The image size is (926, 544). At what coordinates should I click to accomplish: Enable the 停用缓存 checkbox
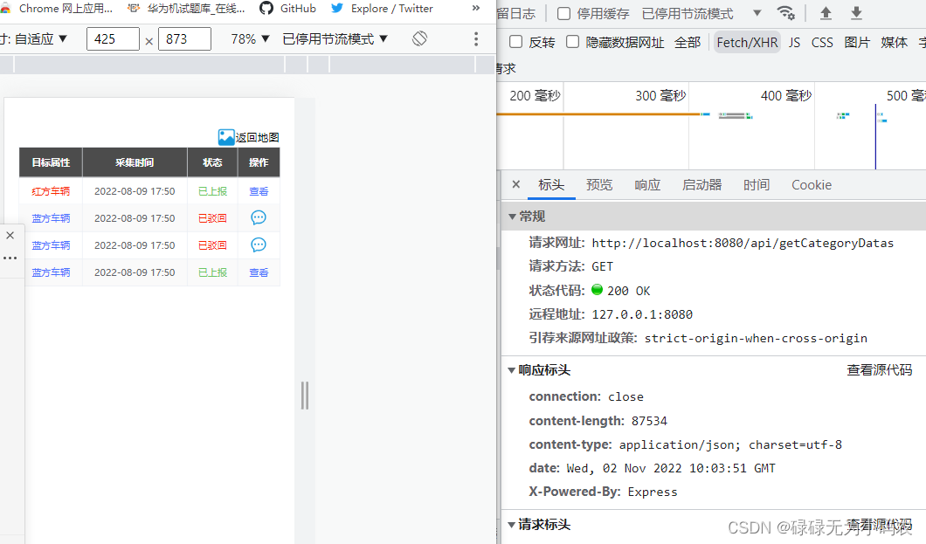tap(563, 13)
